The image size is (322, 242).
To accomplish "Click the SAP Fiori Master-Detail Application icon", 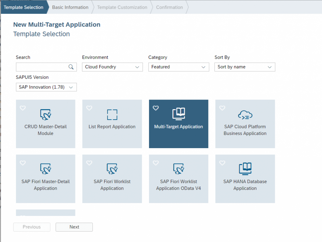I will click(46, 169).
